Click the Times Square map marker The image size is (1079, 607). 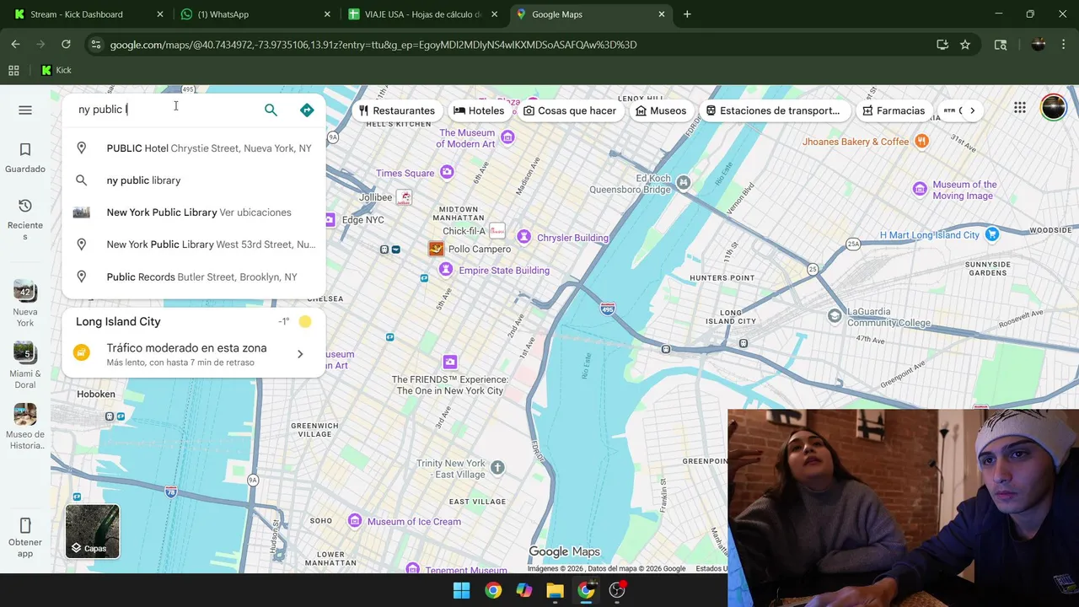coord(447,172)
